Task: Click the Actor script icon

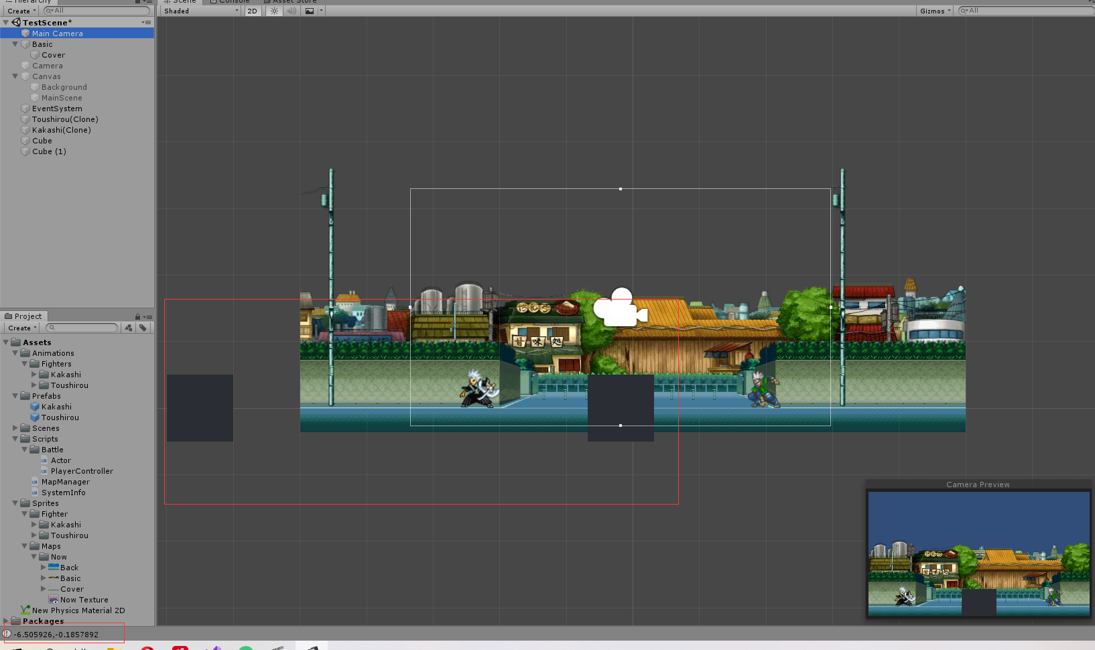Action: point(44,460)
